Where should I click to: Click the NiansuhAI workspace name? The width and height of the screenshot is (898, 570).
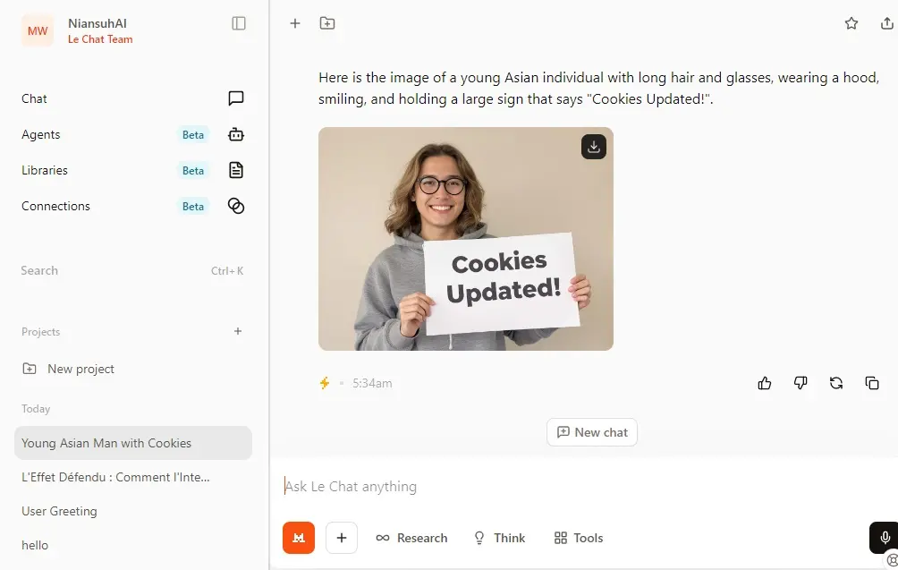coord(97,23)
